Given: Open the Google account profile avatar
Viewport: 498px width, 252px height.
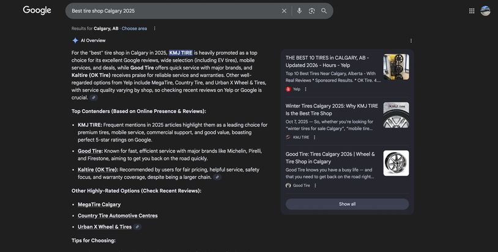Looking at the screenshot, I should pyautogui.click(x=485, y=11).
